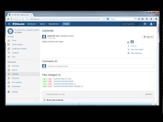Go to the Commits page in navigation
This screenshot has height=122, width=163.
pos(15,74)
